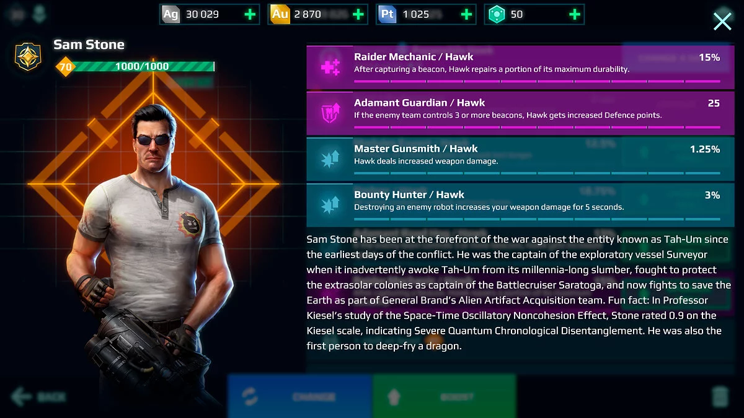Click the Change pilot button
Screen dimensions: 744x418
[x=300, y=396]
